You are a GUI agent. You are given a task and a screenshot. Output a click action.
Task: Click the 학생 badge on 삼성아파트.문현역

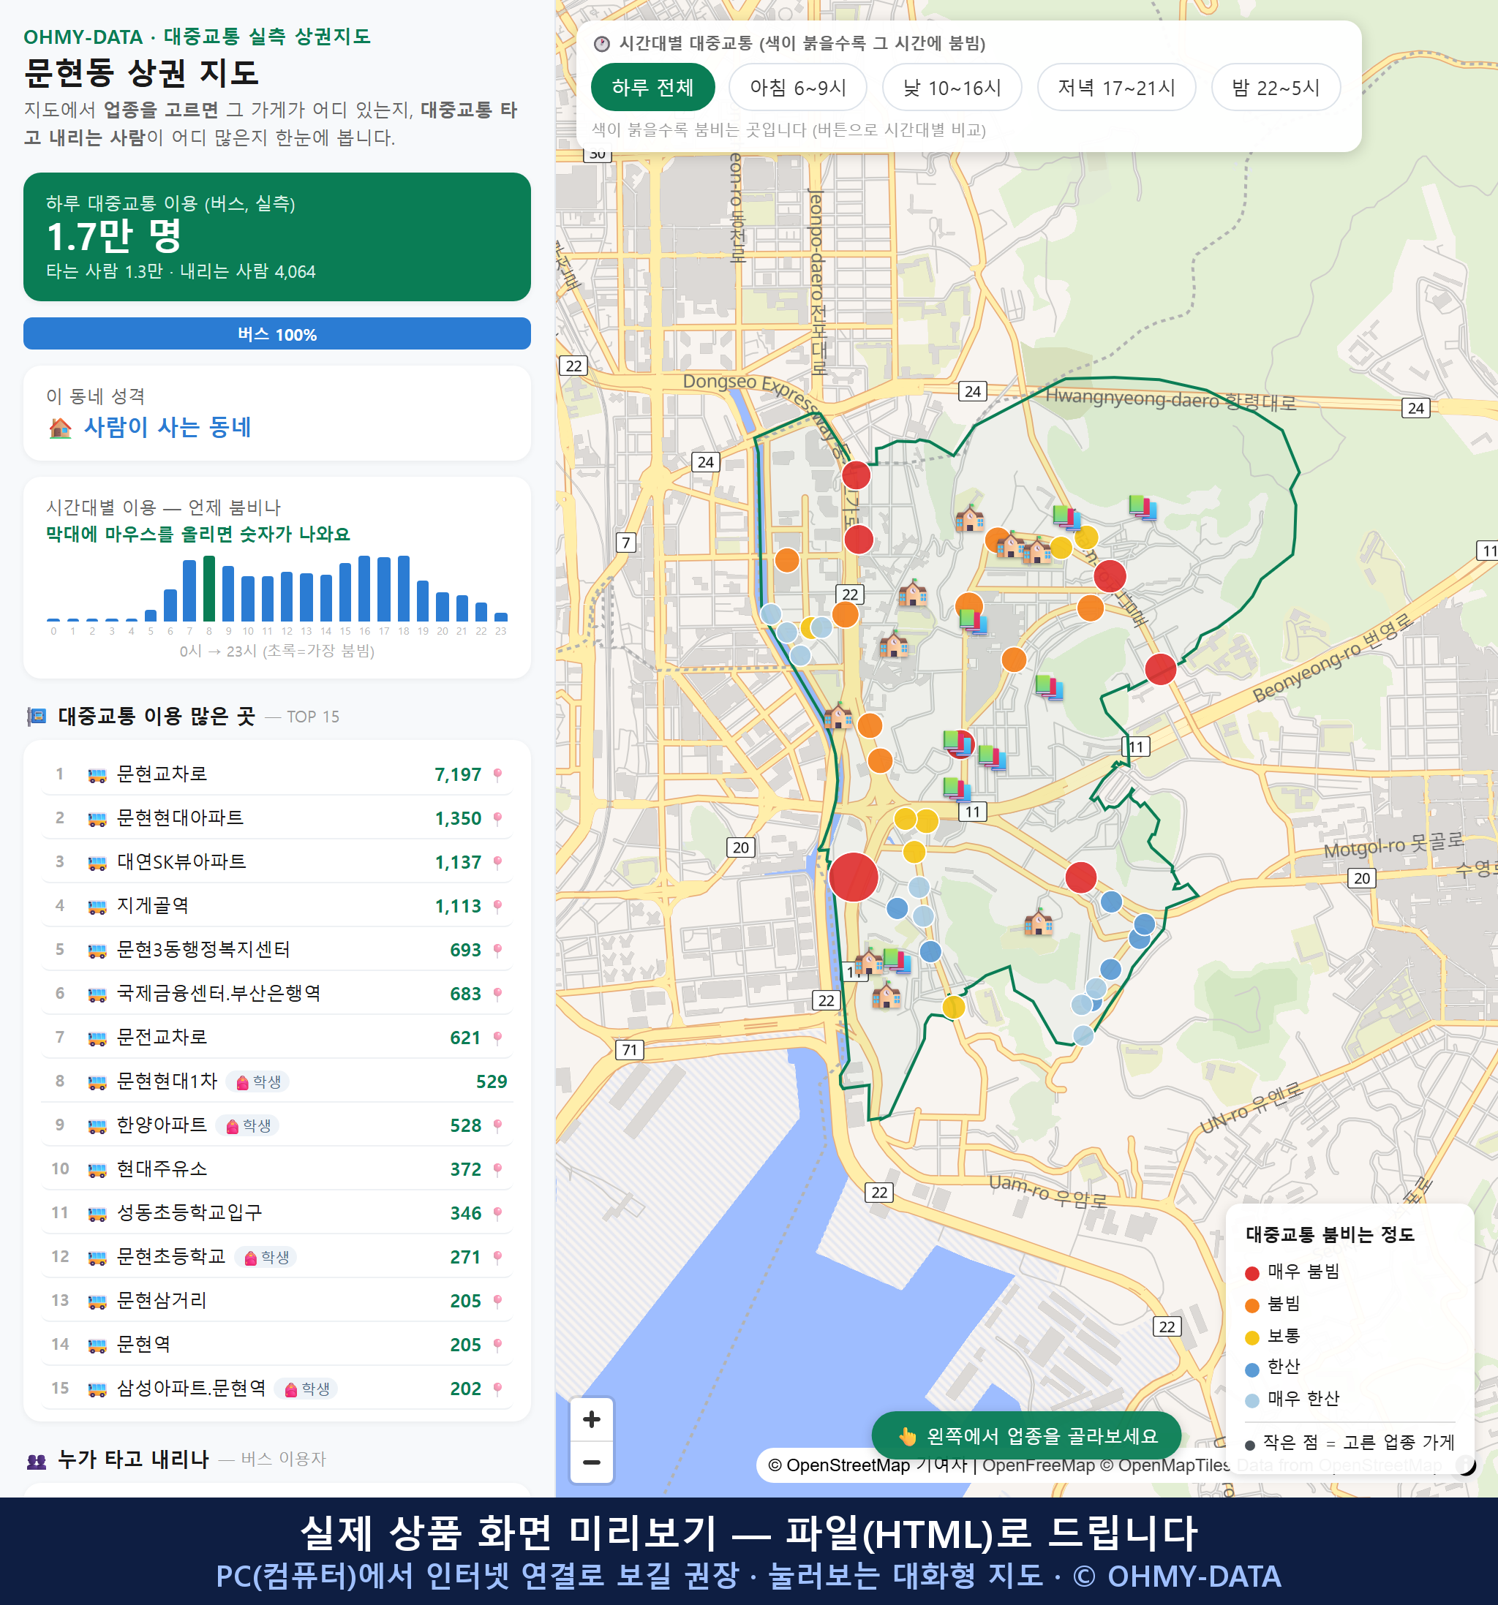point(306,1389)
